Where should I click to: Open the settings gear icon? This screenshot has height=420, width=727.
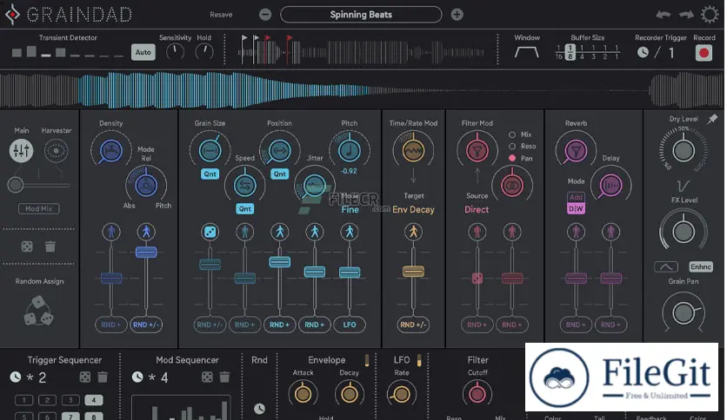tap(710, 15)
